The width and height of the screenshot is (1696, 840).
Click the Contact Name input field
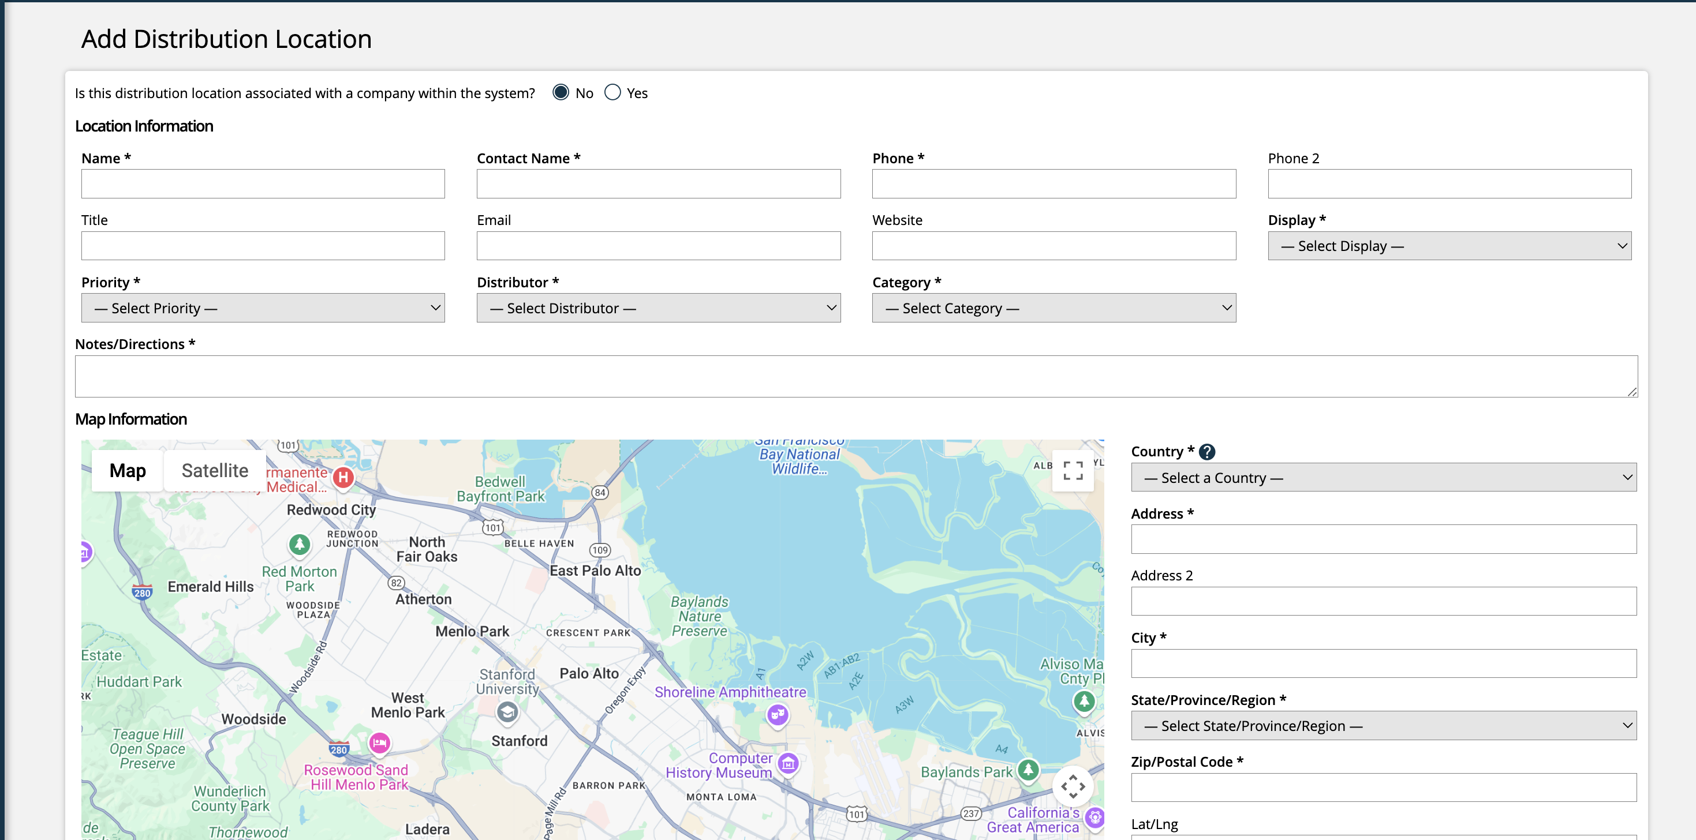click(x=659, y=183)
